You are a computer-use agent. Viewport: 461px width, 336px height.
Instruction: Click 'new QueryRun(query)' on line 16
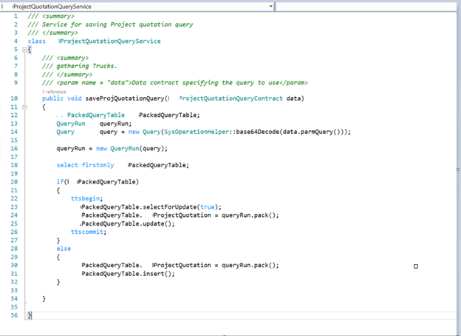[x=132, y=149]
